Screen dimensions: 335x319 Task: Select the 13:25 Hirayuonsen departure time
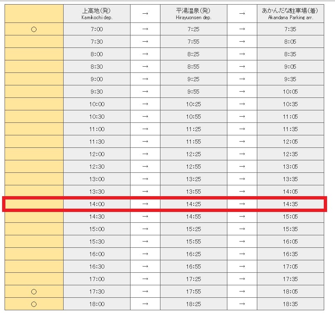194,179
